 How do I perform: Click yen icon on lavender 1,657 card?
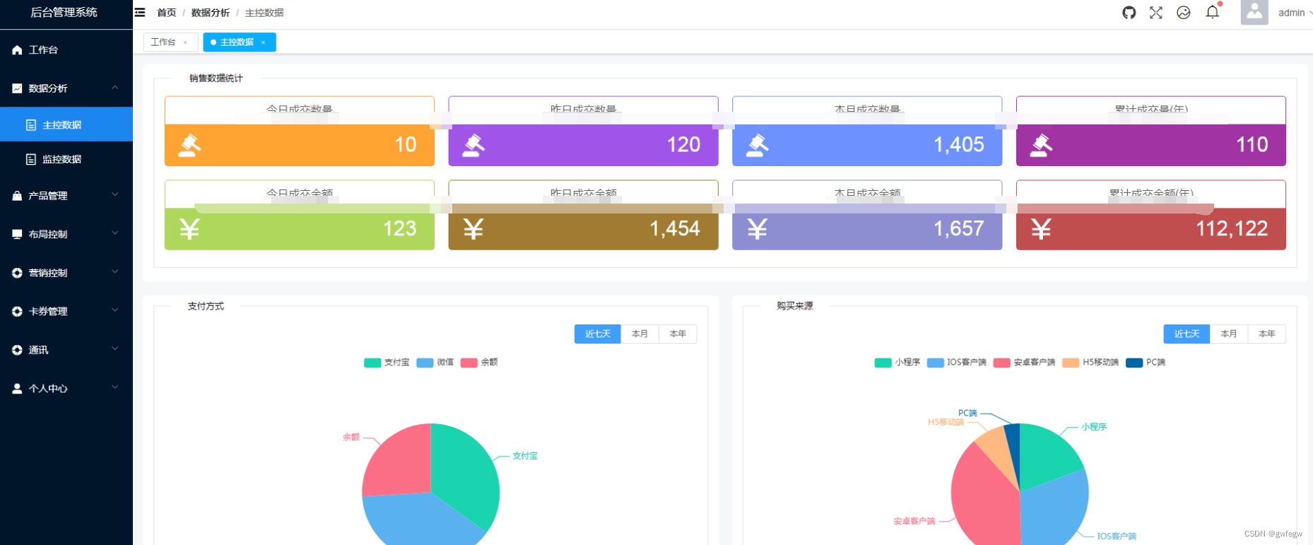pos(758,229)
